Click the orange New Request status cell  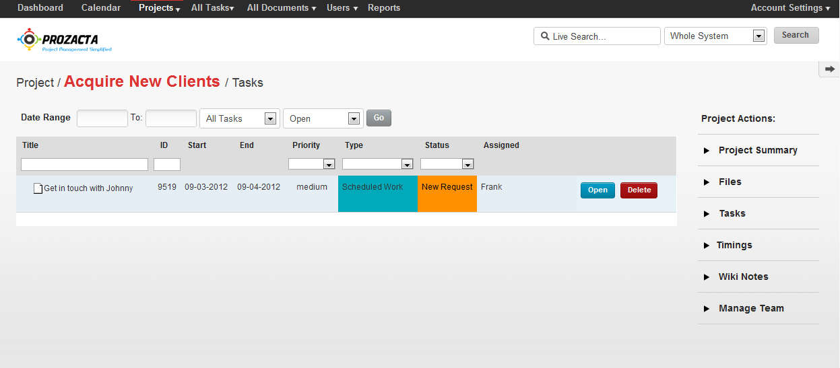coord(447,193)
